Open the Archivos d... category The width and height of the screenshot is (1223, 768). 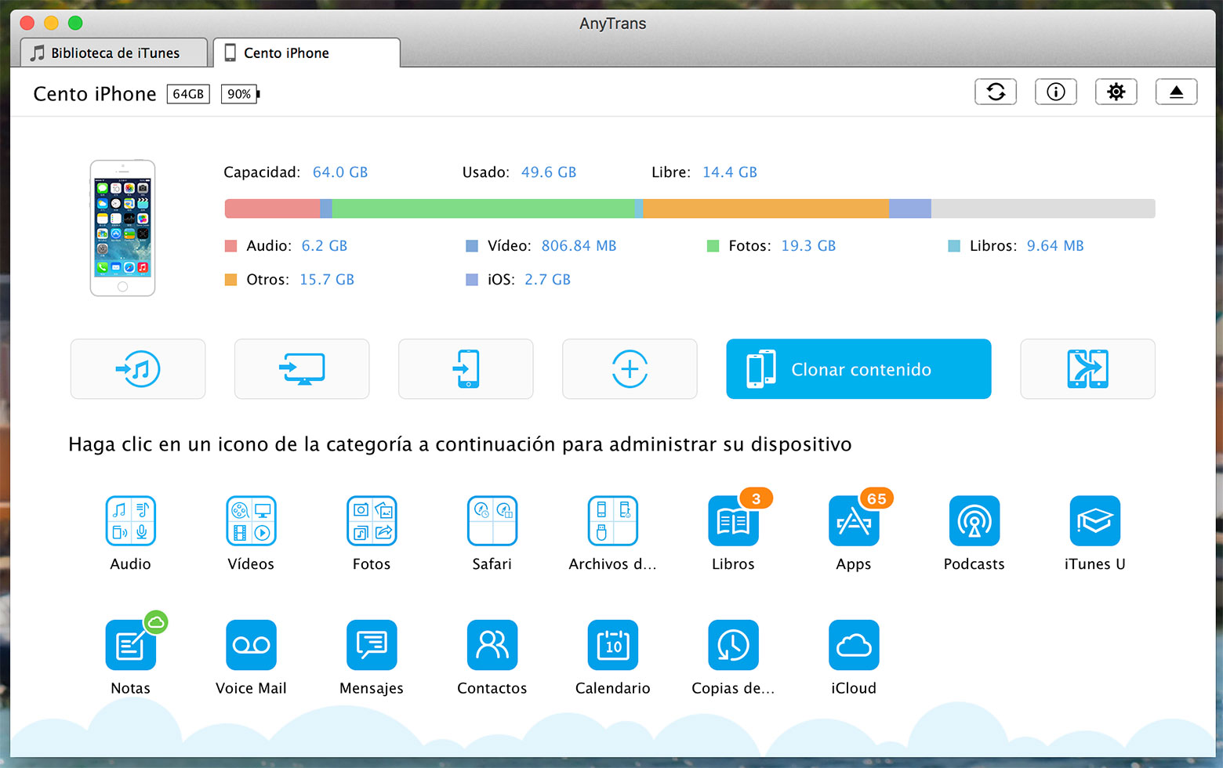coord(613,521)
